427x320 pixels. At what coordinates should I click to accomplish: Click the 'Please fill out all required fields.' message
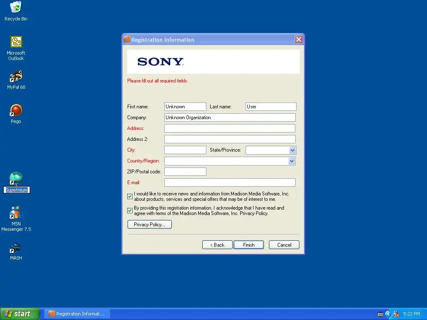(157, 81)
